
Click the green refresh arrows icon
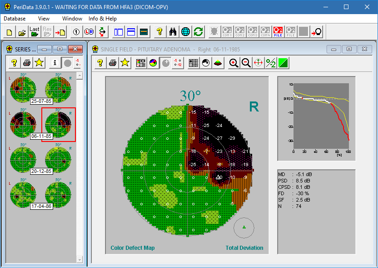tap(198, 32)
